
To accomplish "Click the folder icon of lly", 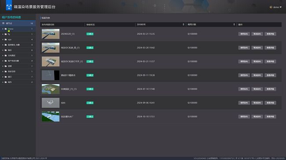I will click(x=6, y=34).
